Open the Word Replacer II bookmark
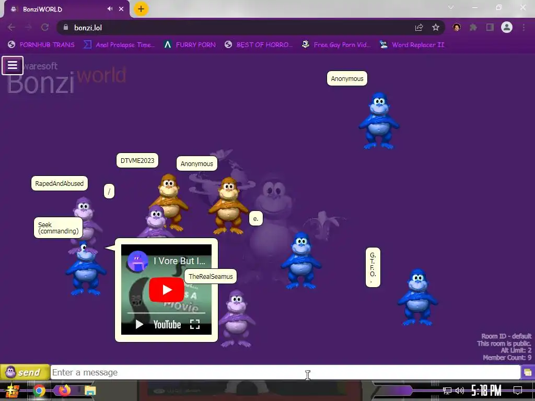Screen dimensions: 535x401 (x=412, y=45)
